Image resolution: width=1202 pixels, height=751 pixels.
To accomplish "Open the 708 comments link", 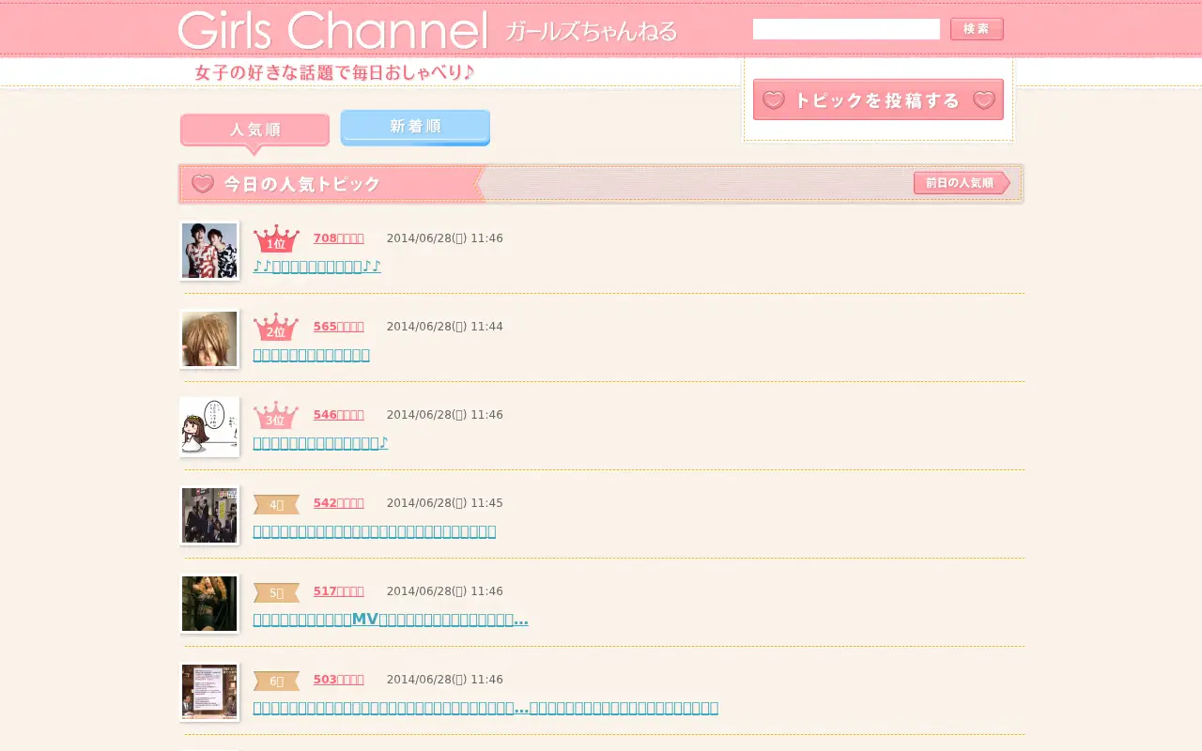I will pos(338,238).
